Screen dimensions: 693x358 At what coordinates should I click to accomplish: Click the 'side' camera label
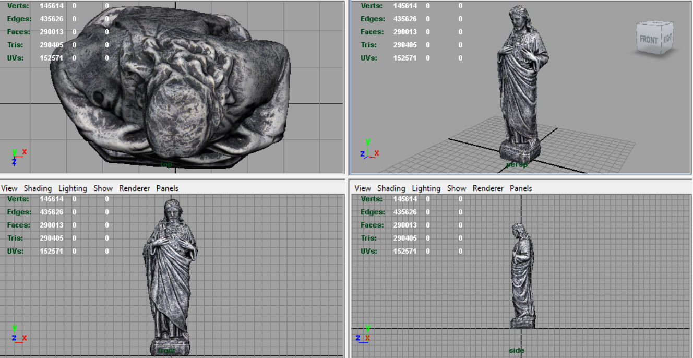pyautogui.click(x=517, y=351)
